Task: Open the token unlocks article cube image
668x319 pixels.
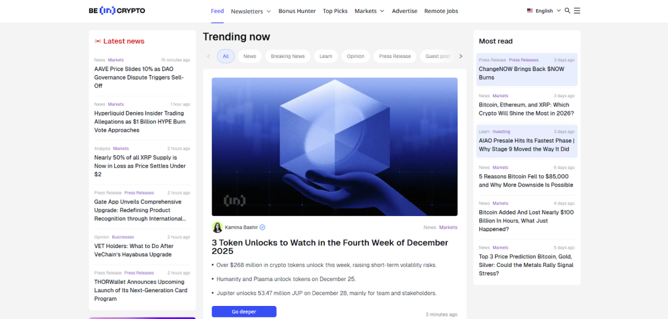Action: (335, 147)
